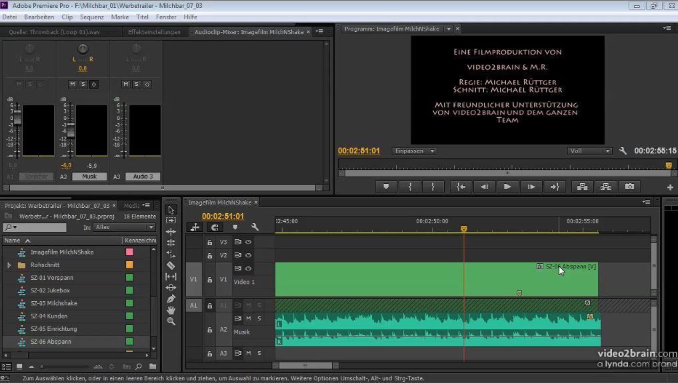Select the Selection arrow tool
Viewport: 678px width, 383px height.
tap(171, 210)
